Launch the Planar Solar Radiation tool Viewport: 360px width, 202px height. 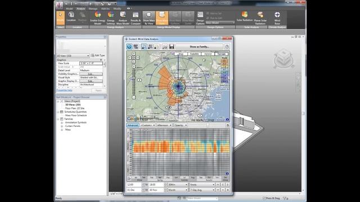pos(260,18)
